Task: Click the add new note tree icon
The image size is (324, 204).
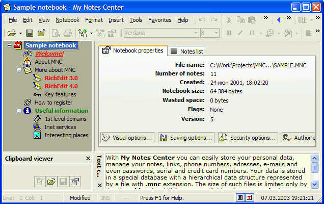Action: click(83, 33)
